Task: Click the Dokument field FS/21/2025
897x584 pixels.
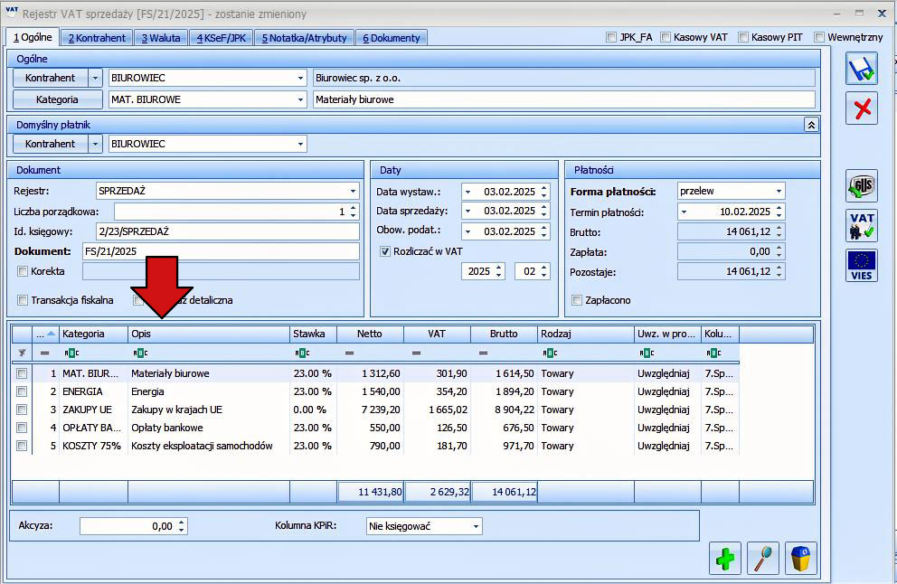Action: pyautogui.click(x=221, y=251)
